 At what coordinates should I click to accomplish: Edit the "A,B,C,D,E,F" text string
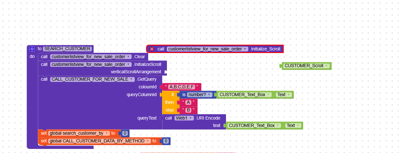(182, 87)
